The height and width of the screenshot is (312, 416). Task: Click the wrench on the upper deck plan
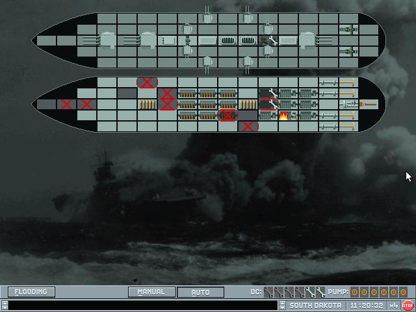tap(273, 40)
